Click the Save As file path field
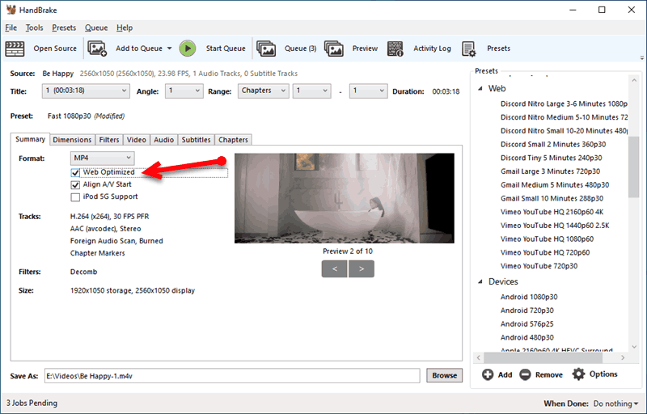647x414 pixels. [x=232, y=376]
